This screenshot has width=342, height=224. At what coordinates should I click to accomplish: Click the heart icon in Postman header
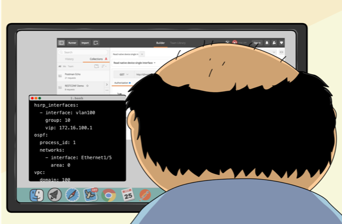[281, 43]
